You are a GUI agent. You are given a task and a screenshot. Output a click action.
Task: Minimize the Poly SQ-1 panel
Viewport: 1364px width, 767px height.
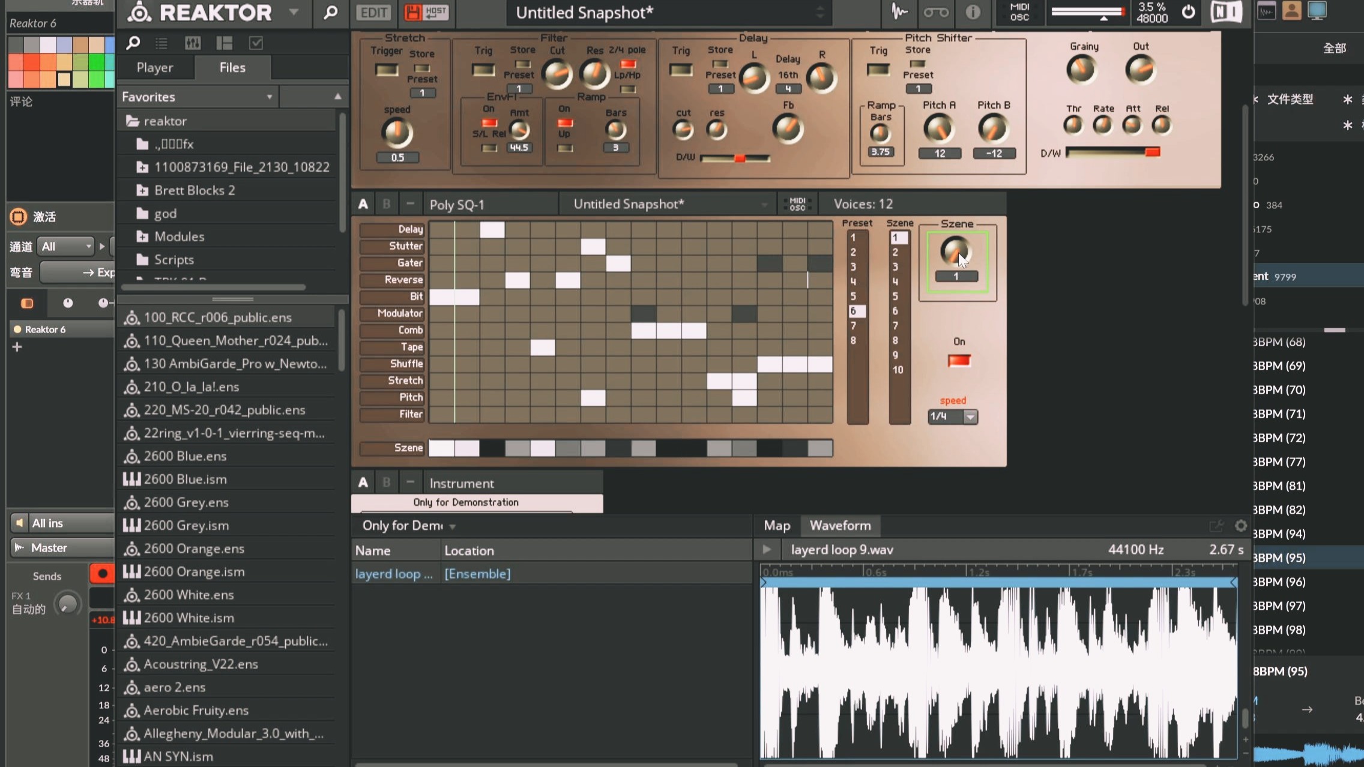(x=410, y=204)
